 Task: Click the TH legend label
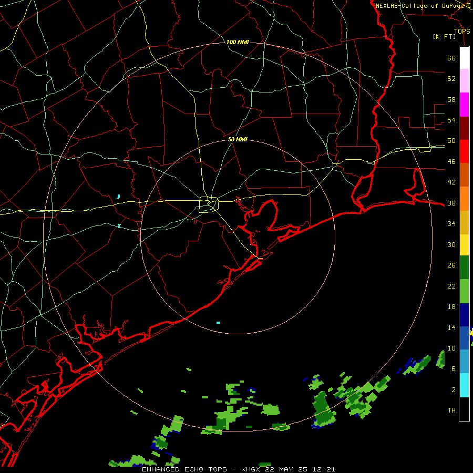click(451, 410)
